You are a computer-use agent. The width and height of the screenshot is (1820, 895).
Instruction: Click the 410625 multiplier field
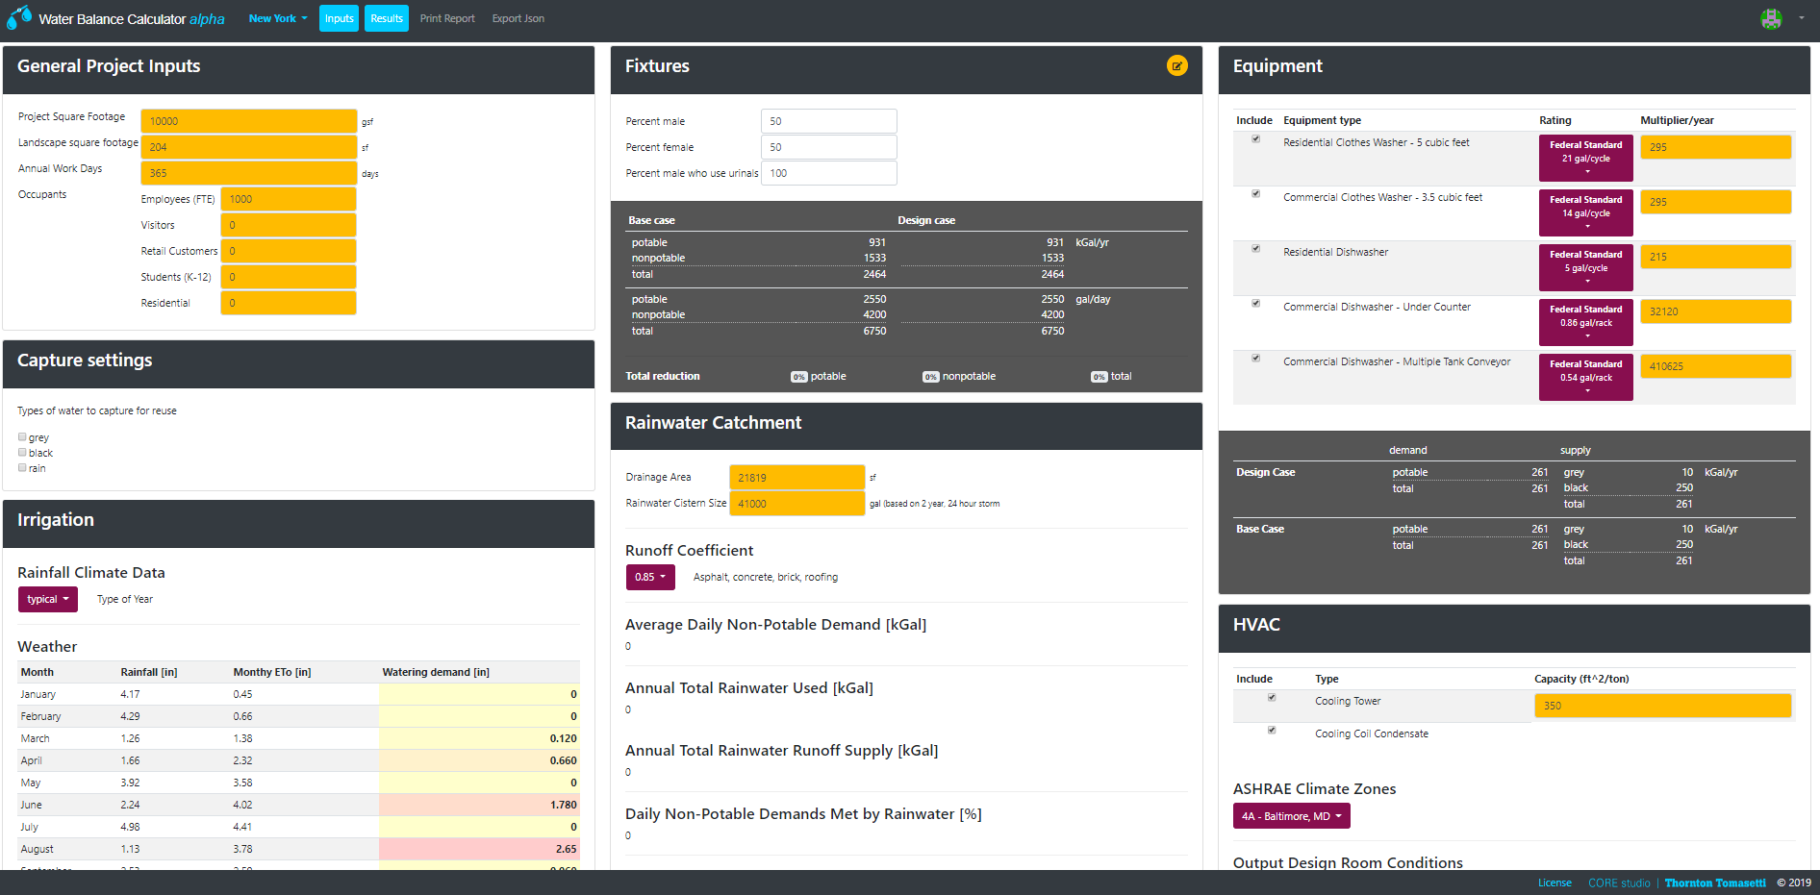[x=1716, y=366]
